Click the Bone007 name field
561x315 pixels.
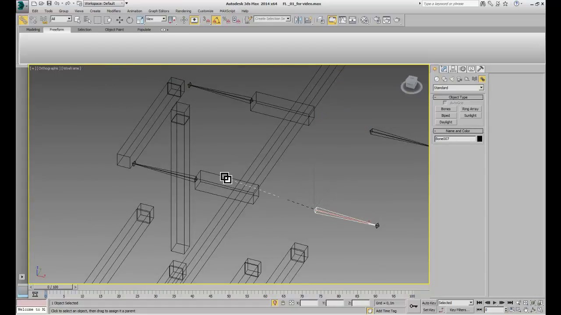pos(454,139)
